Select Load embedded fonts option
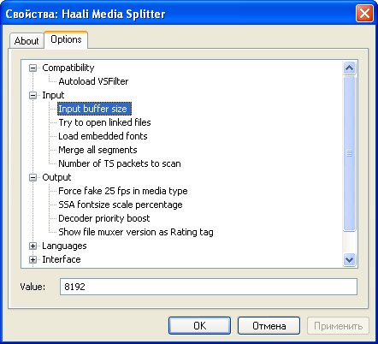This screenshot has width=378, height=344. pyautogui.click(x=103, y=136)
